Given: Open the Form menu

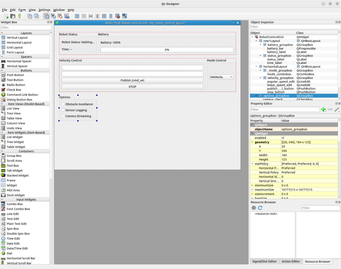Looking at the screenshot, I should point(22,10).
